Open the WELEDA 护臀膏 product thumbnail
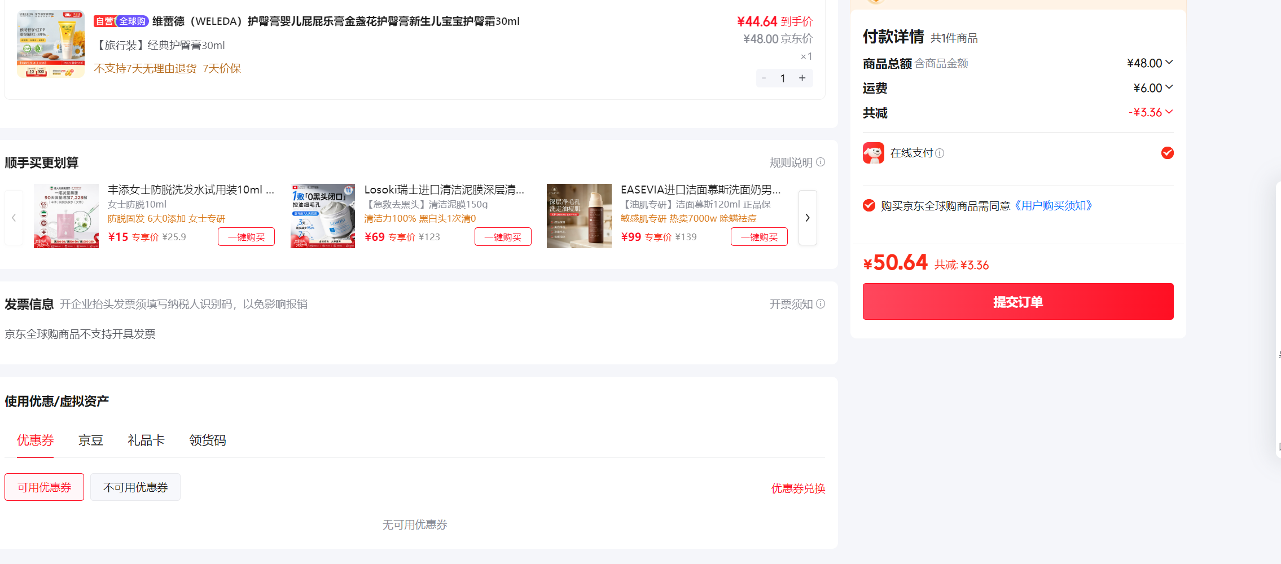Viewport: 1281px width, 564px height. pos(51,44)
